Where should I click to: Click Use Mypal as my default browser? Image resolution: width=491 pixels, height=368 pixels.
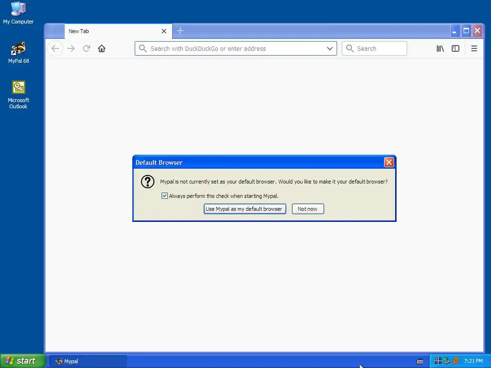(x=245, y=209)
